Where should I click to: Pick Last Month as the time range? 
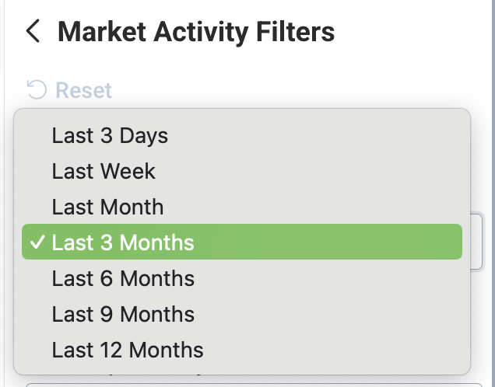(242, 207)
